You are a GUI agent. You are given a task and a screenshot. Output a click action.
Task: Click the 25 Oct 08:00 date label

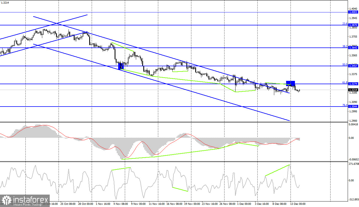(68, 204)
